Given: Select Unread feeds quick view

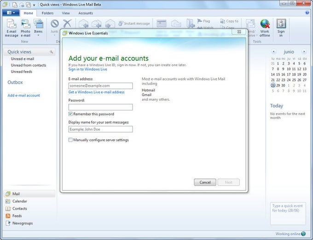Looking at the screenshot, I should 21,72.
